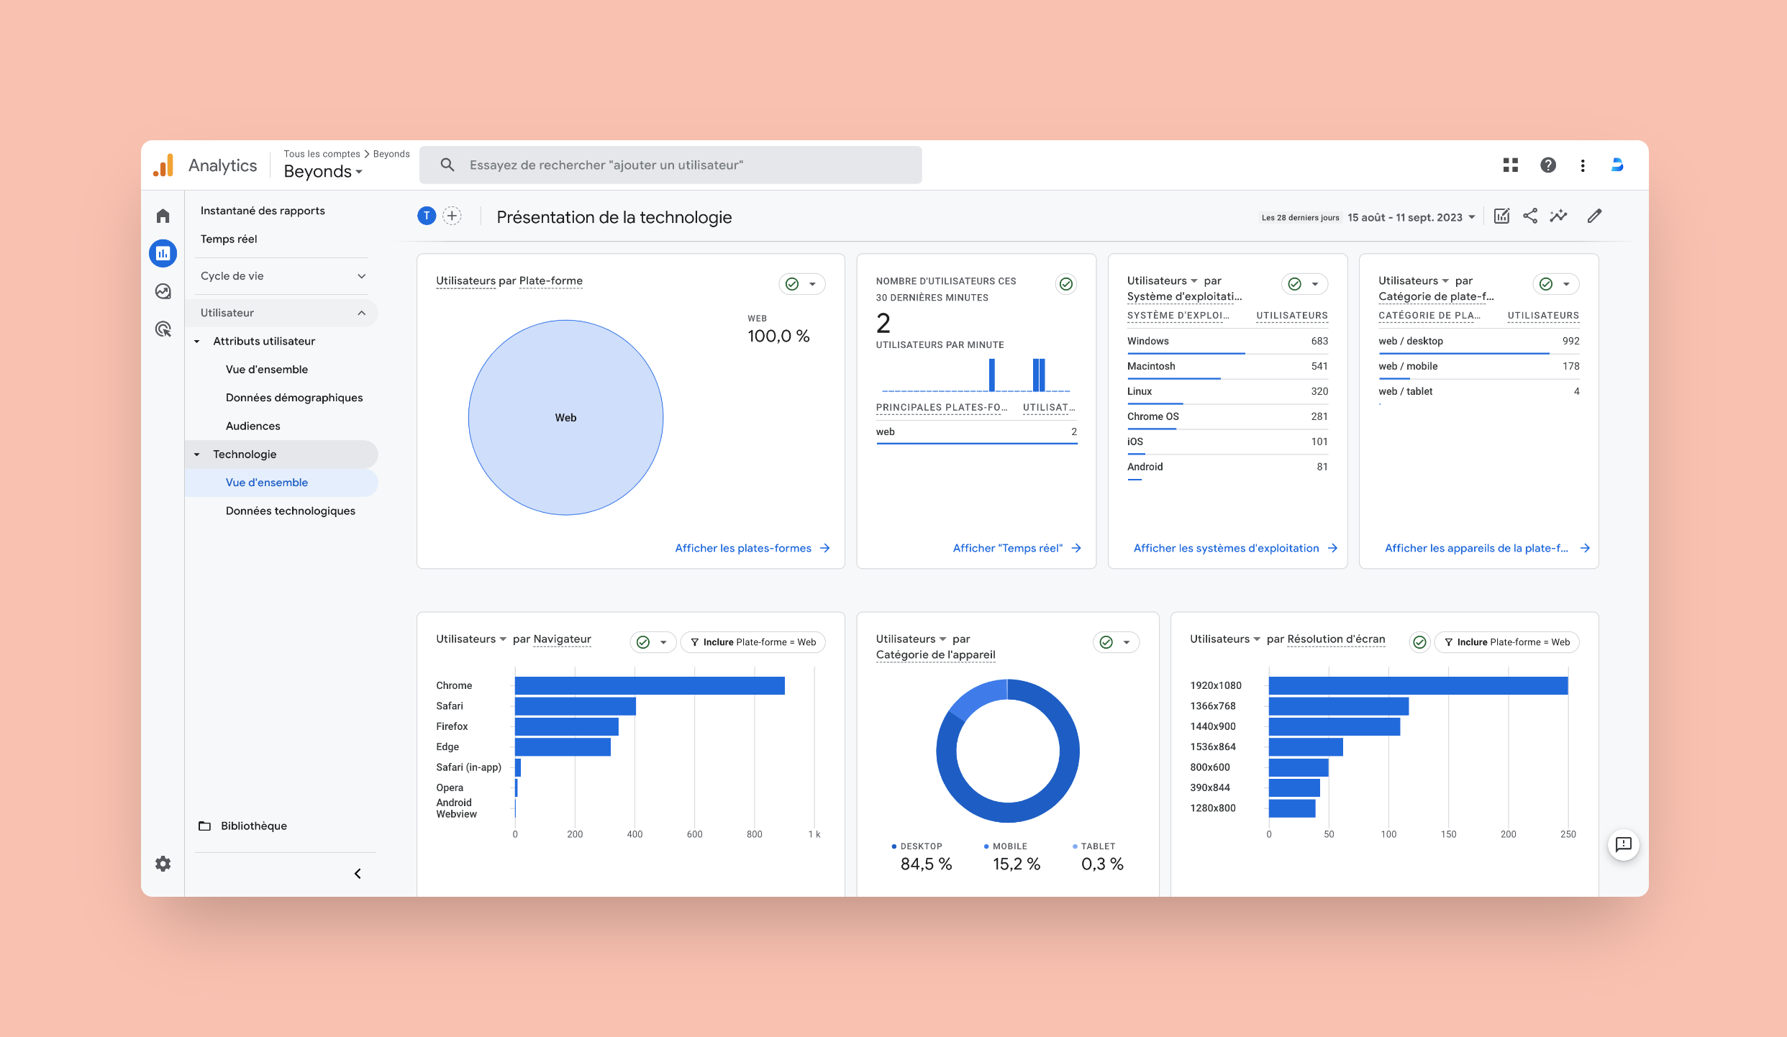
Task: Open the feedback speech bubble icon
Action: (1624, 846)
